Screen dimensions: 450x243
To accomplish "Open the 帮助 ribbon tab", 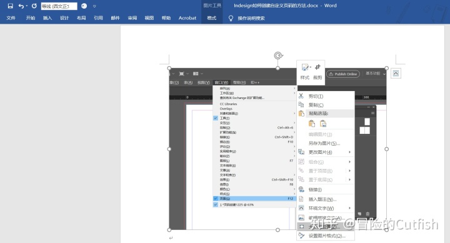I will [x=166, y=18].
